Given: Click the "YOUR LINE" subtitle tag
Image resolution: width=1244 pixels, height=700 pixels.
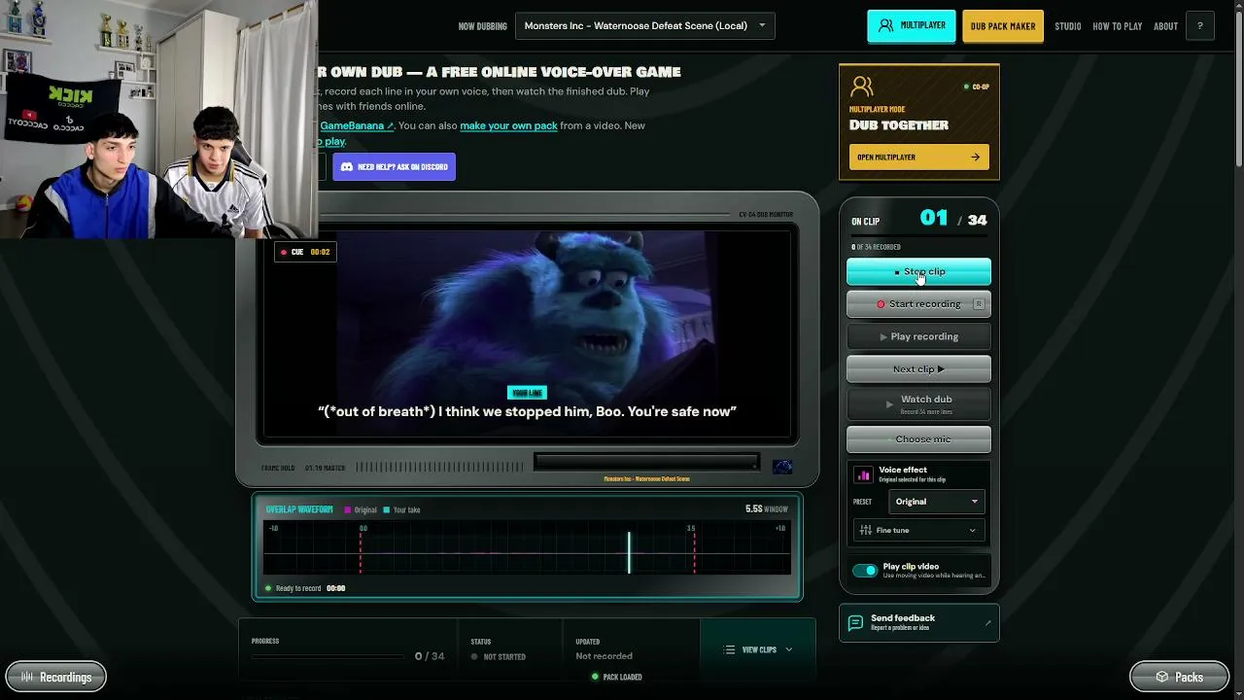Looking at the screenshot, I should click(527, 393).
